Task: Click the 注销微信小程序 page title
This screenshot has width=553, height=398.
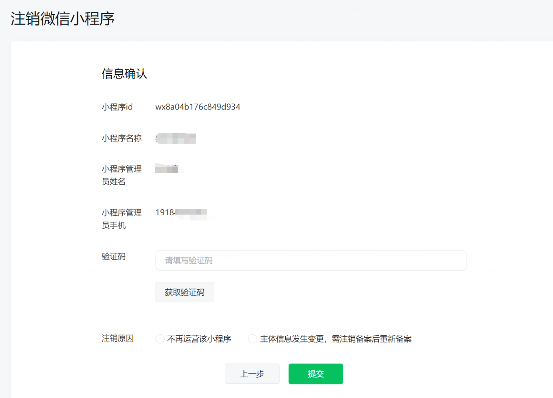Action: pos(63,19)
